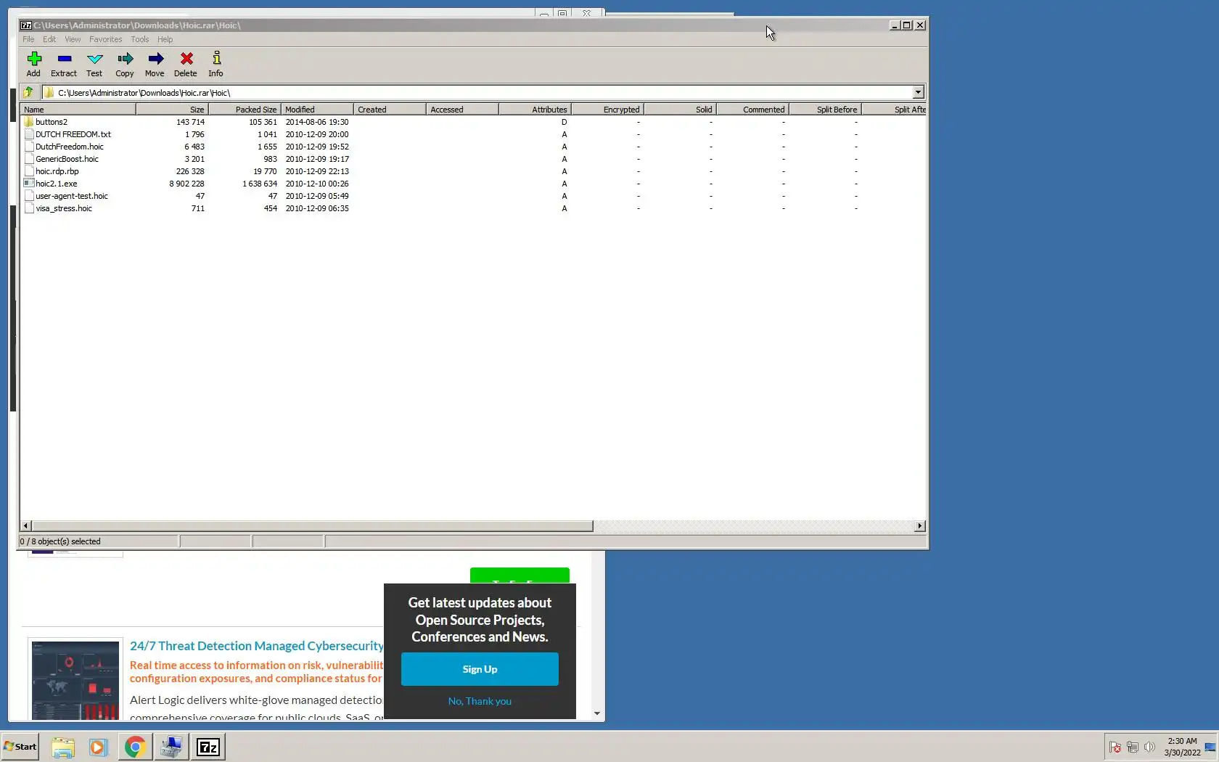Click the Created column header
The height and width of the screenshot is (762, 1219).
(390, 110)
